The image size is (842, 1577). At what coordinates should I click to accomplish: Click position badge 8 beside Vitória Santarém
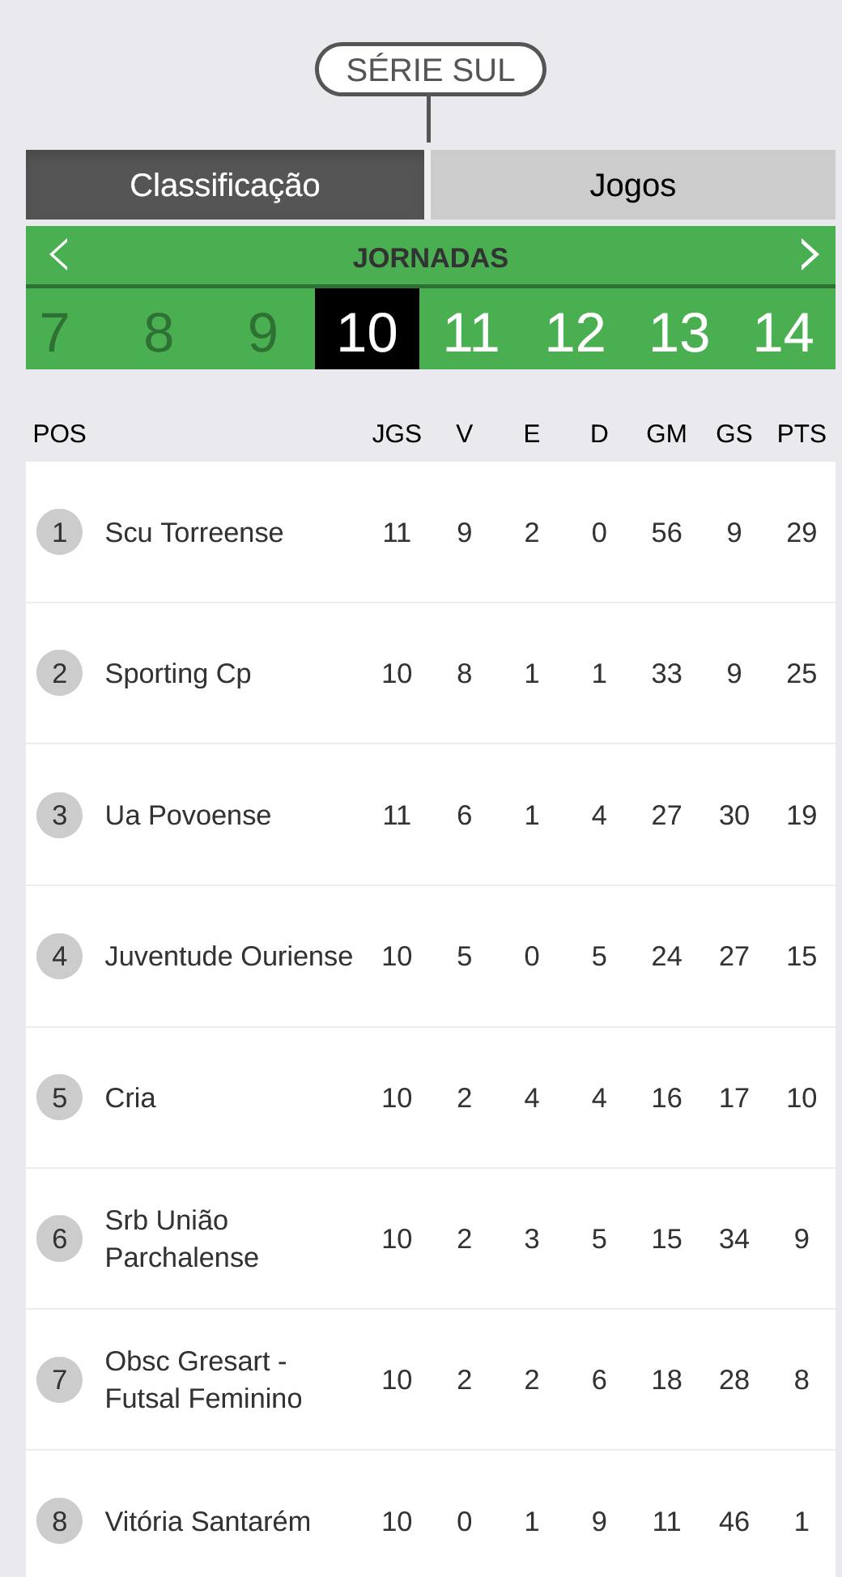[59, 1521]
